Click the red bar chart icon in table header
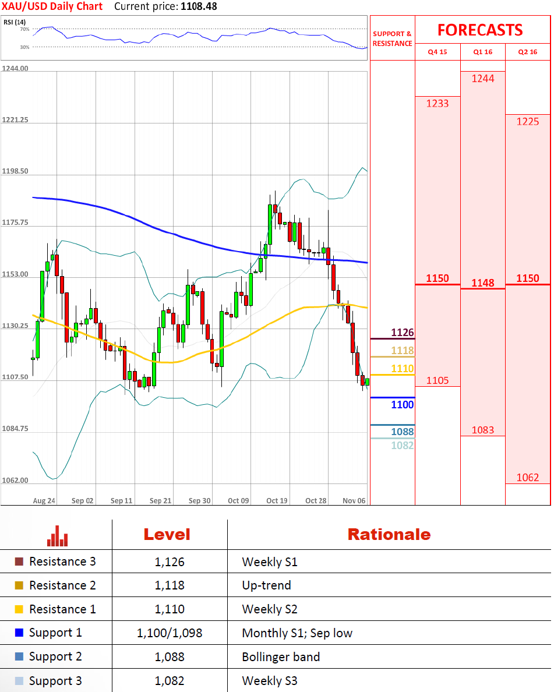Image resolution: width=554 pixels, height=692 pixels. point(57,536)
